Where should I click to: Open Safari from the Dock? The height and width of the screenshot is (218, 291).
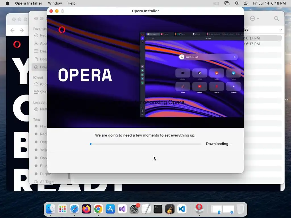(x=74, y=209)
